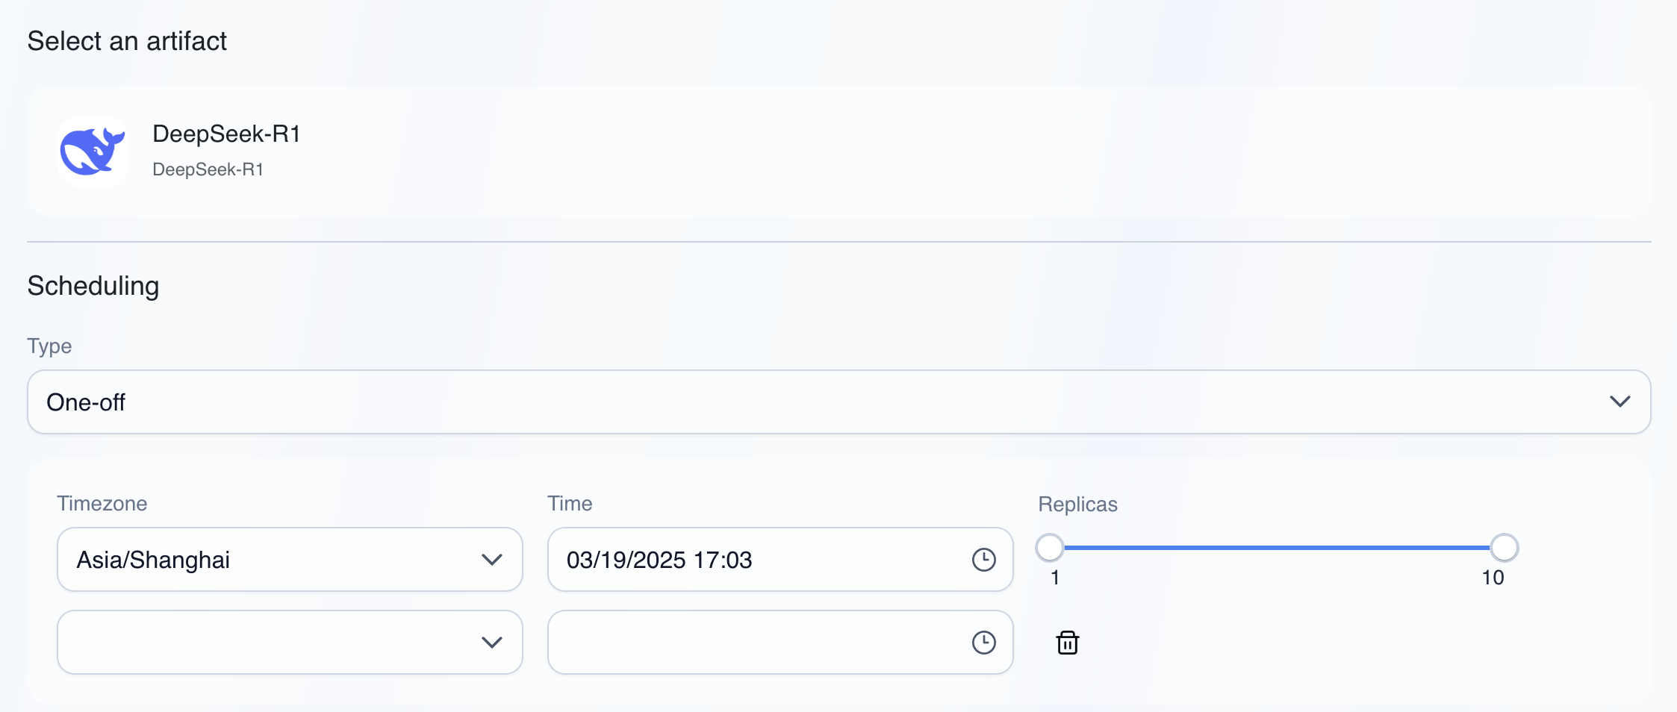Click the Scheduling section heading
The height and width of the screenshot is (712, 1677).
pos(93,286)
